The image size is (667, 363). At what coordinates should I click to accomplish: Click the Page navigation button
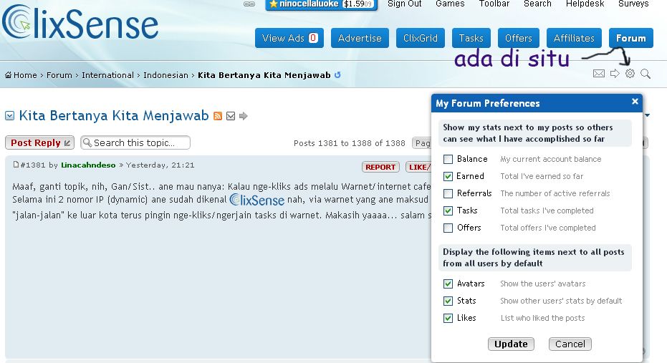click(421, 142)
